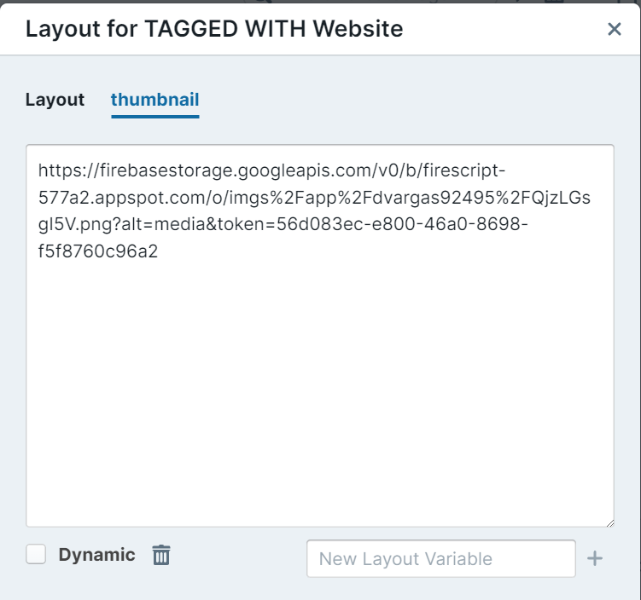641x600 pixels.
Task: Click the word Website in the dialog header
Action: [x=358, y=29]
